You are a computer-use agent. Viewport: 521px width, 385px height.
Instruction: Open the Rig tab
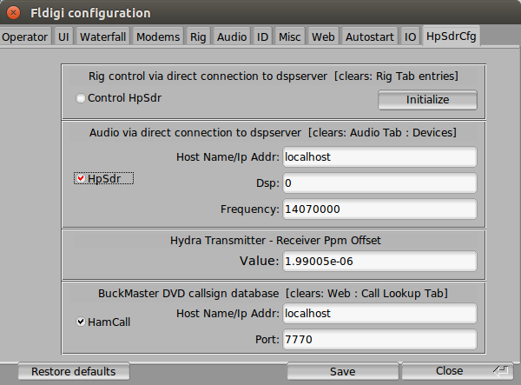(x=198, y=37)
